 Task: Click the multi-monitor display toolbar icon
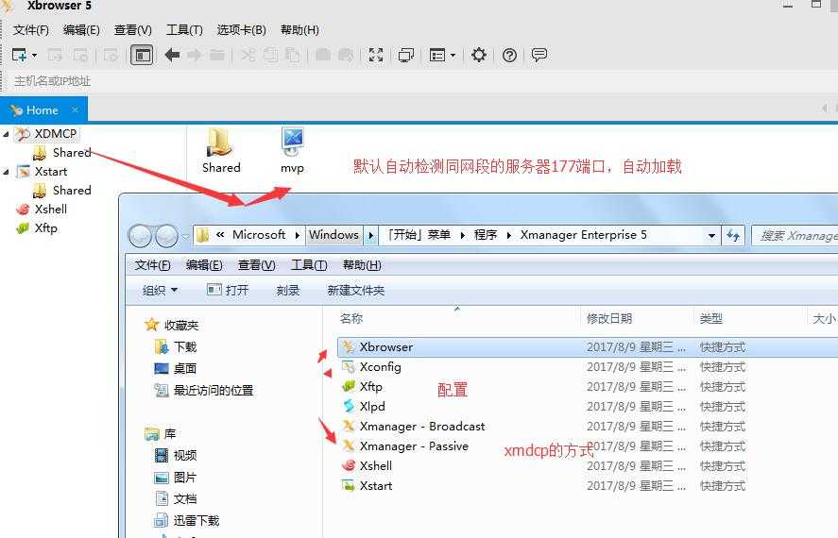405,55
